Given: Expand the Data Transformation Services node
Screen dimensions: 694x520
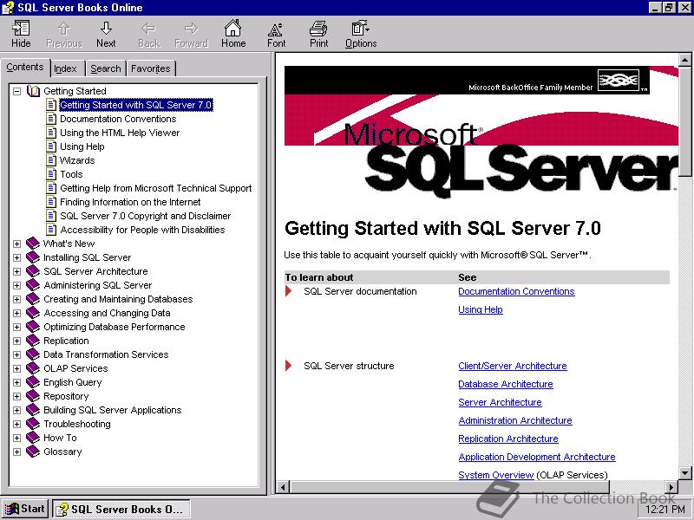Looking at the screenshot, I should pos(16,354).
